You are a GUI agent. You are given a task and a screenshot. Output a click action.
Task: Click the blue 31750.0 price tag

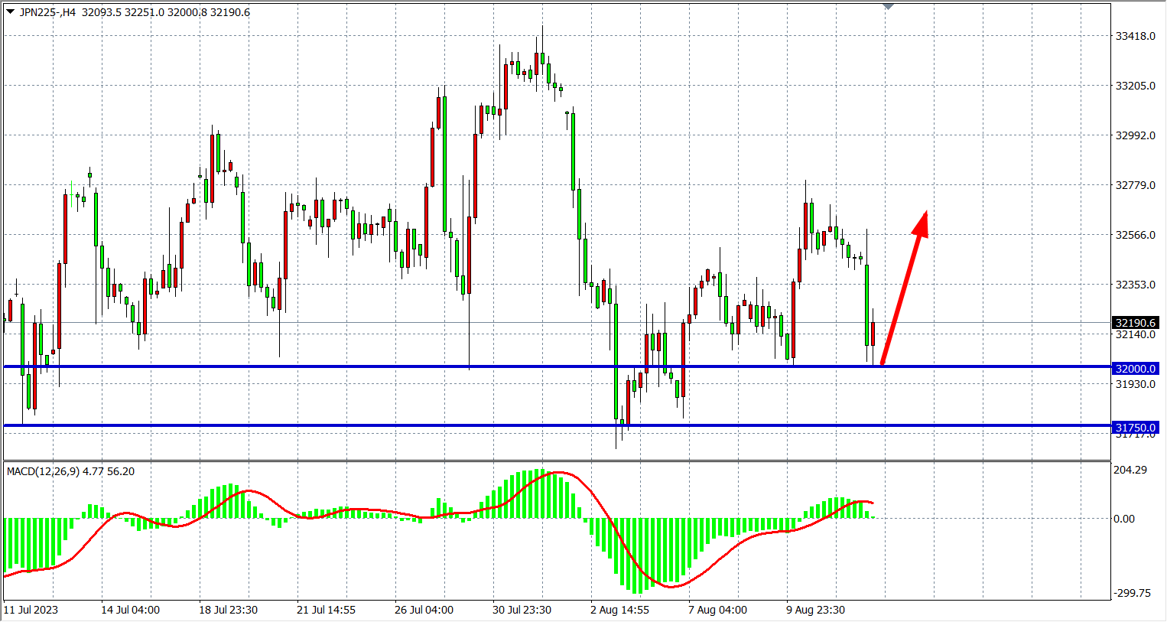pos(1135,428)
